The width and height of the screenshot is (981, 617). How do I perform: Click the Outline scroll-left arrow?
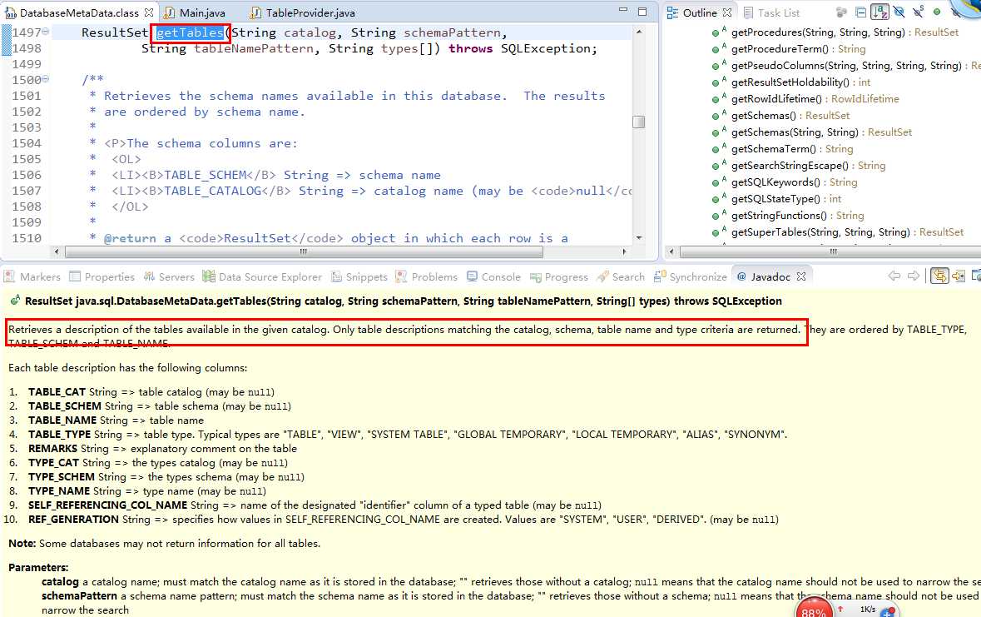pos(672,251)
